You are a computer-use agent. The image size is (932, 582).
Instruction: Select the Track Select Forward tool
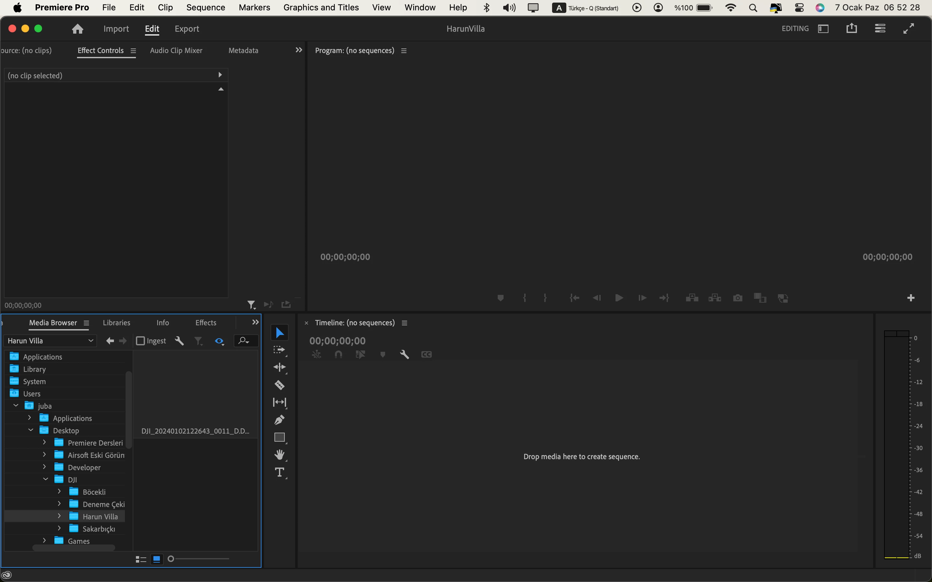[279, 350]
